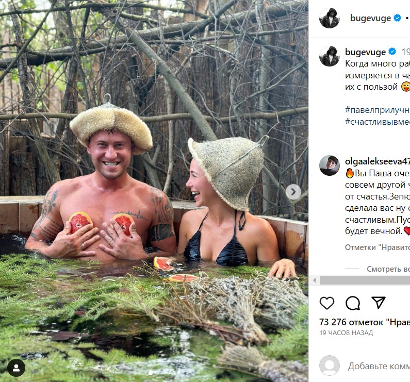Open olgaalekseeva47 commenter avatar
The width and height of the screenshot is (410, 382).
(x=329, y=165)
